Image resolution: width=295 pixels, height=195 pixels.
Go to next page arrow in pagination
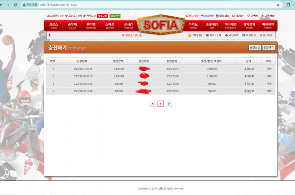pos(169,103)
